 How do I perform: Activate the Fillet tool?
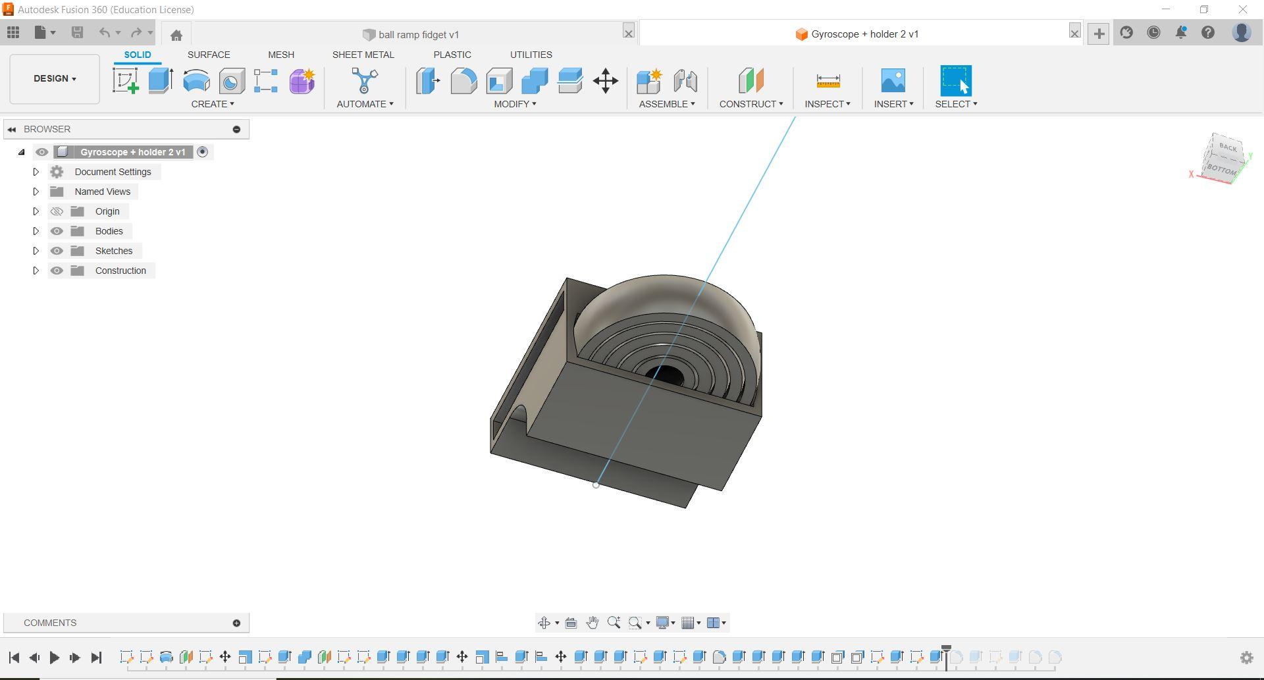pyautogui.click(x=463, y=81)
